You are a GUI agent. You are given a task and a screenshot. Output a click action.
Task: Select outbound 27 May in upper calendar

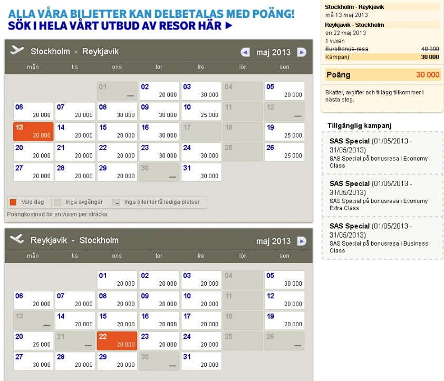pyautogui.click(x=33, y=172)
